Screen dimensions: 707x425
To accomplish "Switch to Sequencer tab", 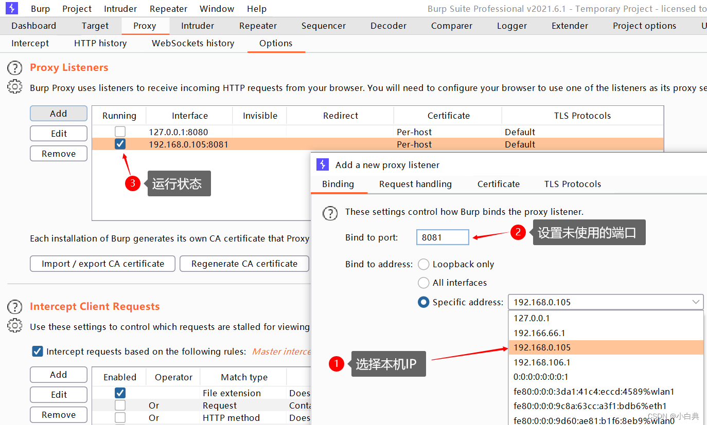I will [x=324, y=26].
